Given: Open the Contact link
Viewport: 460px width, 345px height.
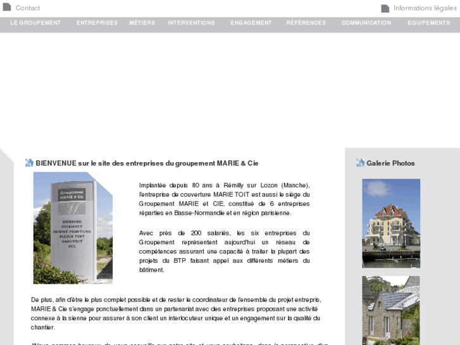Looking at the screenshot, I should [28, 8].
